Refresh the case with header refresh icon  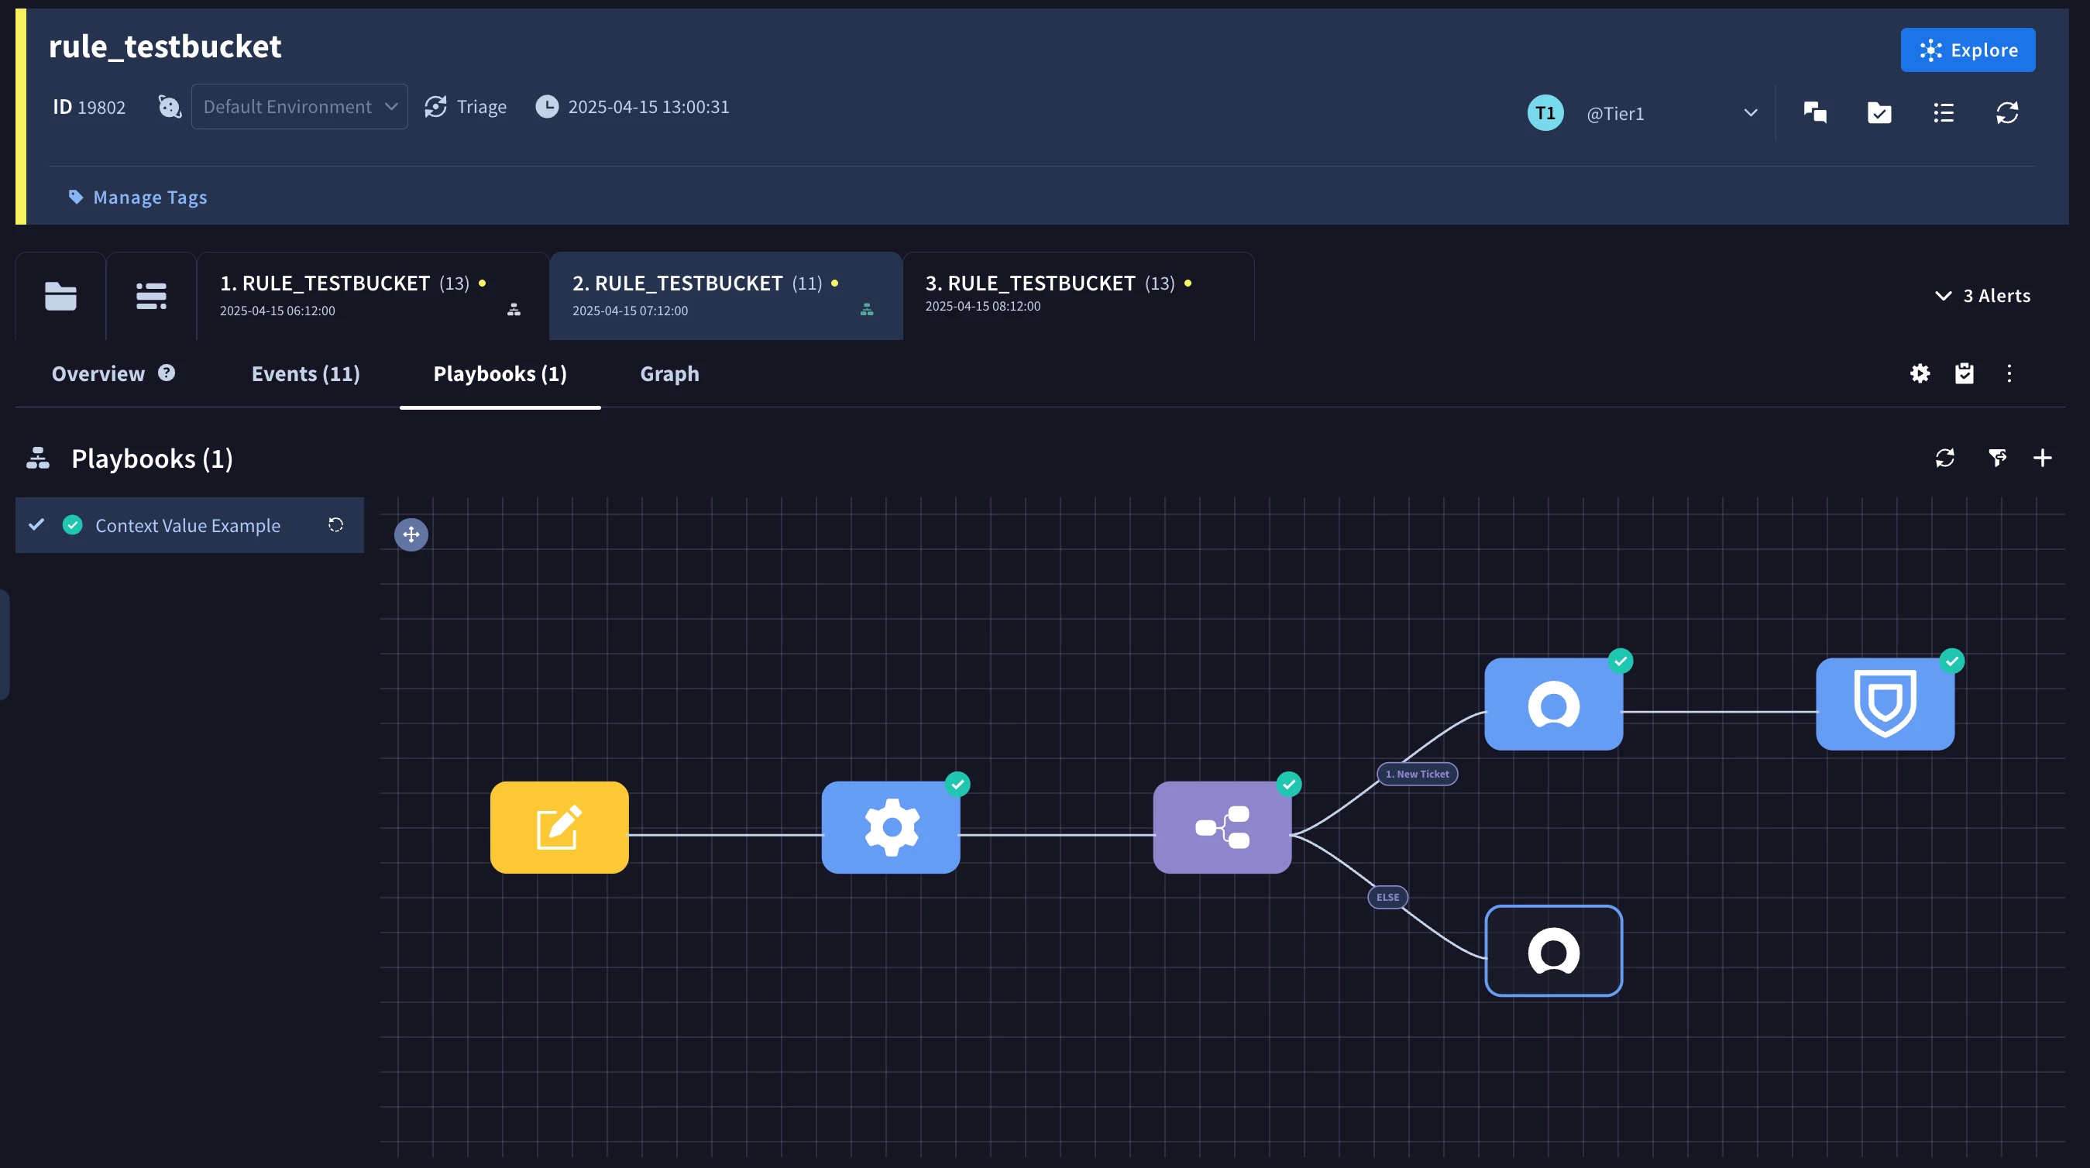coord(2007,113)
